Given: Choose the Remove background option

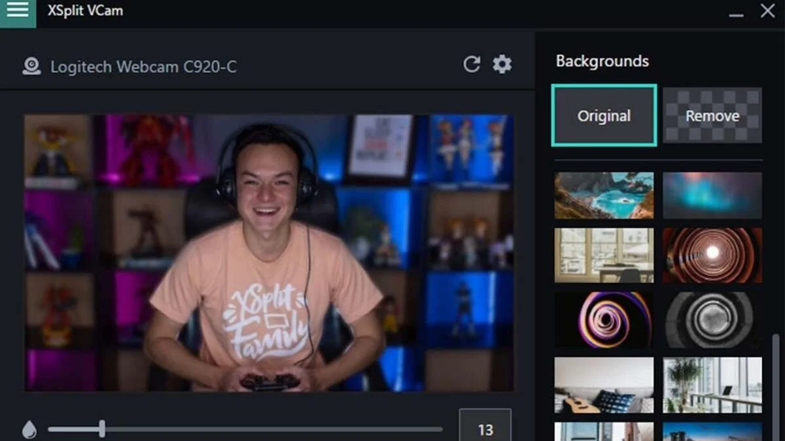Looking at the screenshot, I should click(x=712, y=116).
